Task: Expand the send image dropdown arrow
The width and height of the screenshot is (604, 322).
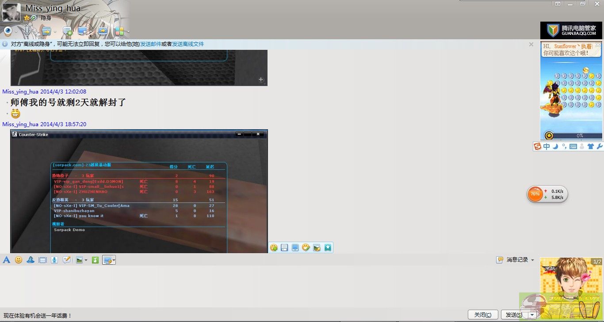Action: click(x=86, y=260)
